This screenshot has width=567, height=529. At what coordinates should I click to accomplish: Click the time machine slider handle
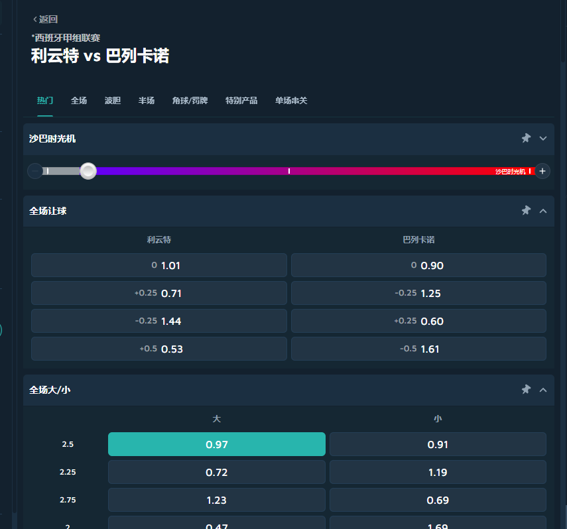click(x=88, y=171)
